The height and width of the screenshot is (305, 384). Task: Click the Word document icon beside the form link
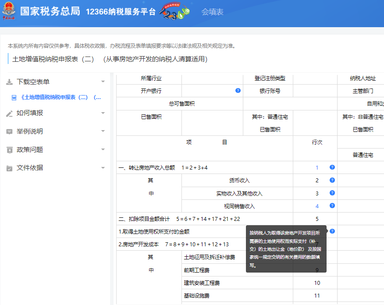tap(14, 98)
